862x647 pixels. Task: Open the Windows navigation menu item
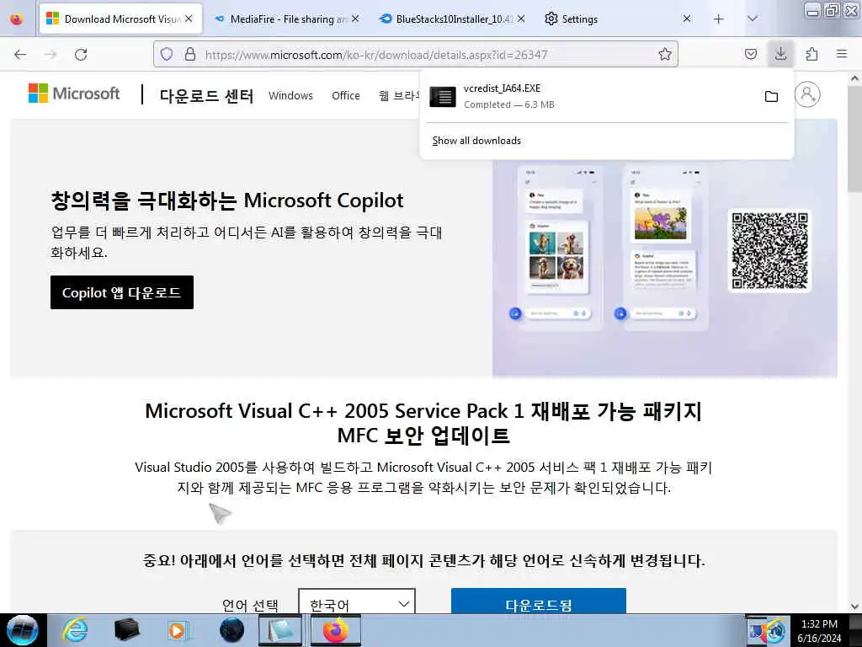pyautogui.click(x=290, y=96)
